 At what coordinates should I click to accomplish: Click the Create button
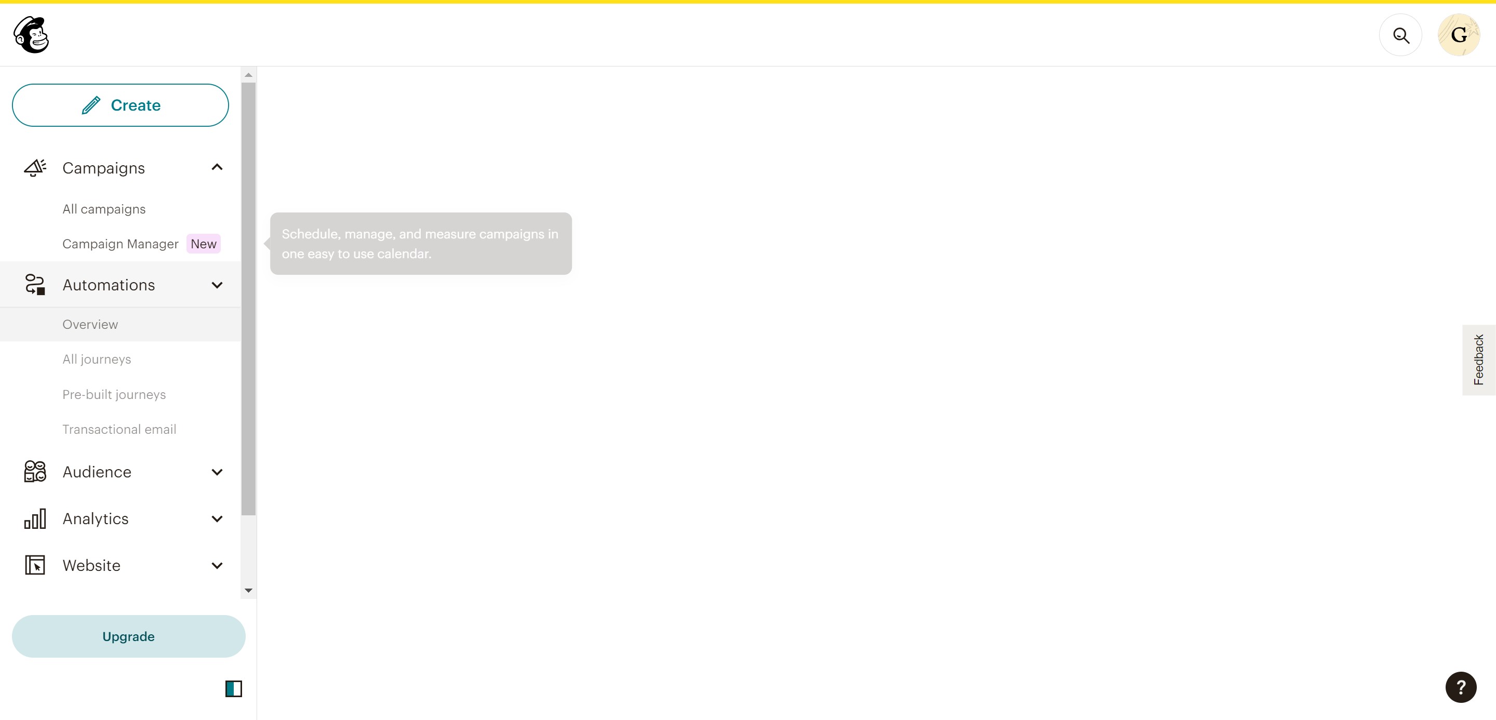coord(120,105)
